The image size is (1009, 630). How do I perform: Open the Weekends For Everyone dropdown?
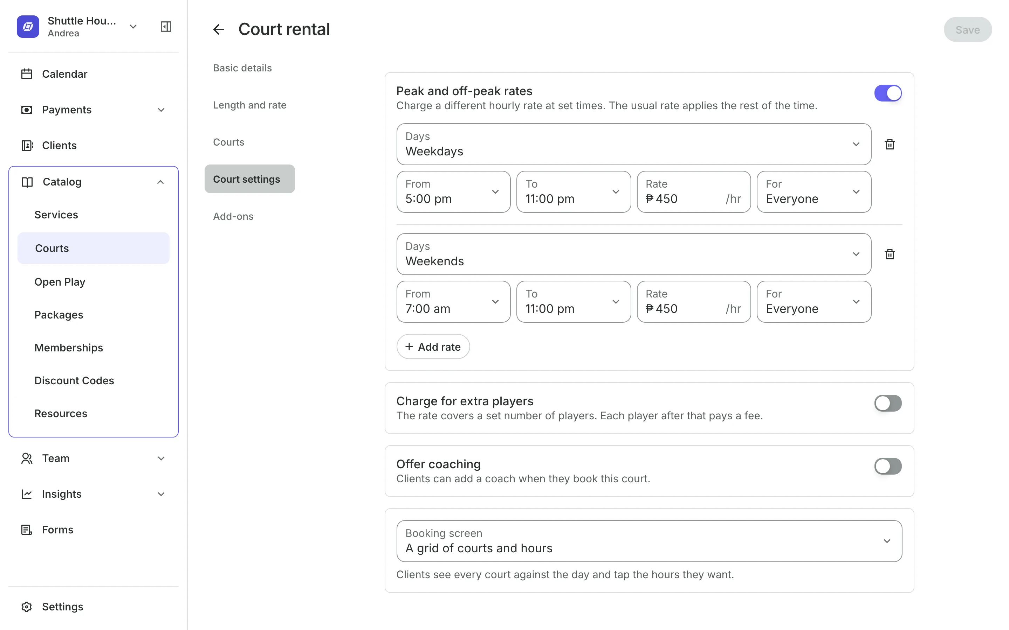coord(814,302)
